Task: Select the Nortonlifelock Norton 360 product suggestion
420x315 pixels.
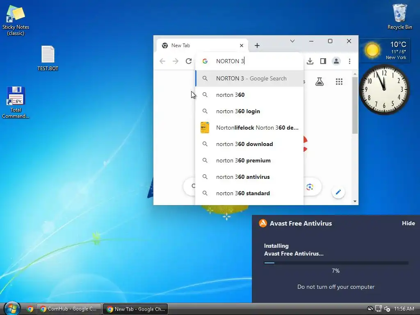Action: pyautogui.click(x=250, y=128)
